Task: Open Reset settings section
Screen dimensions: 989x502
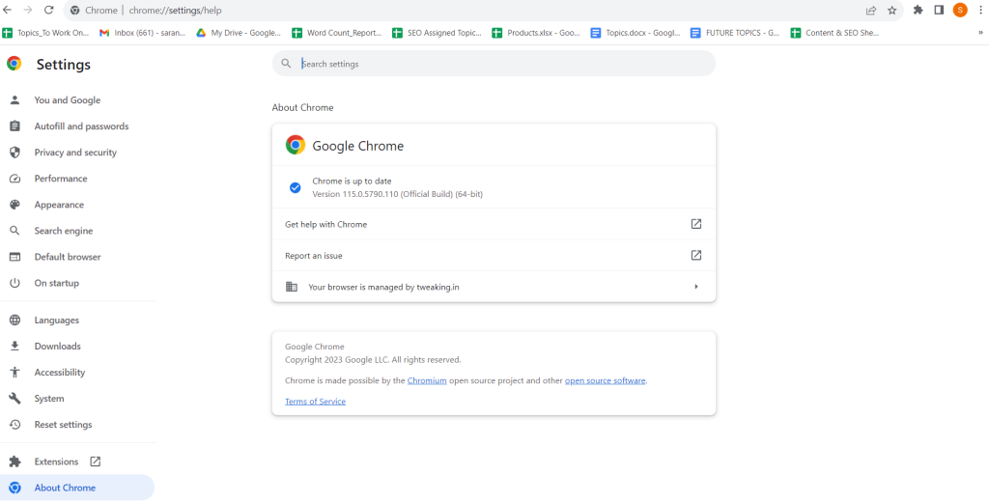Action: 63,425
